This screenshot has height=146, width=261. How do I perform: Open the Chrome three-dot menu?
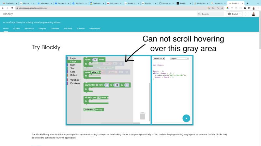[x=258, y=8]
